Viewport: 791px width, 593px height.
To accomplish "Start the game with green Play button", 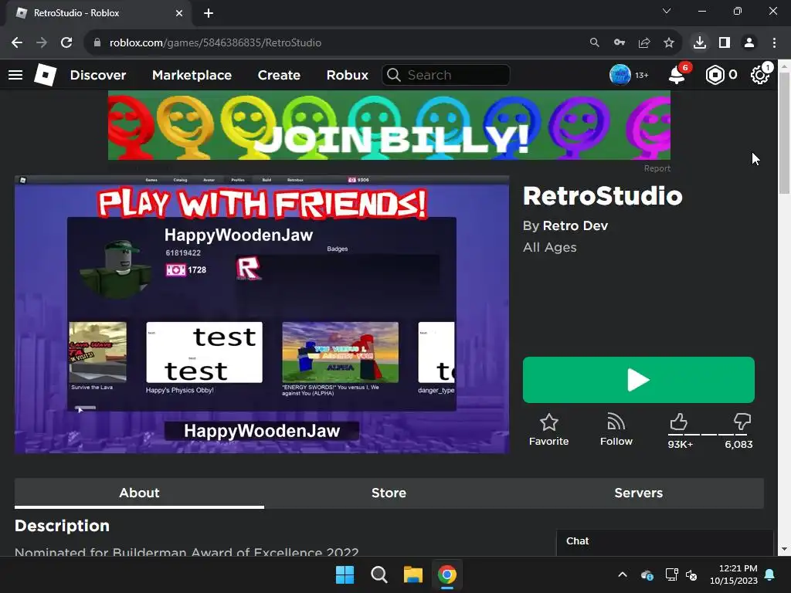I will (639, 380).
